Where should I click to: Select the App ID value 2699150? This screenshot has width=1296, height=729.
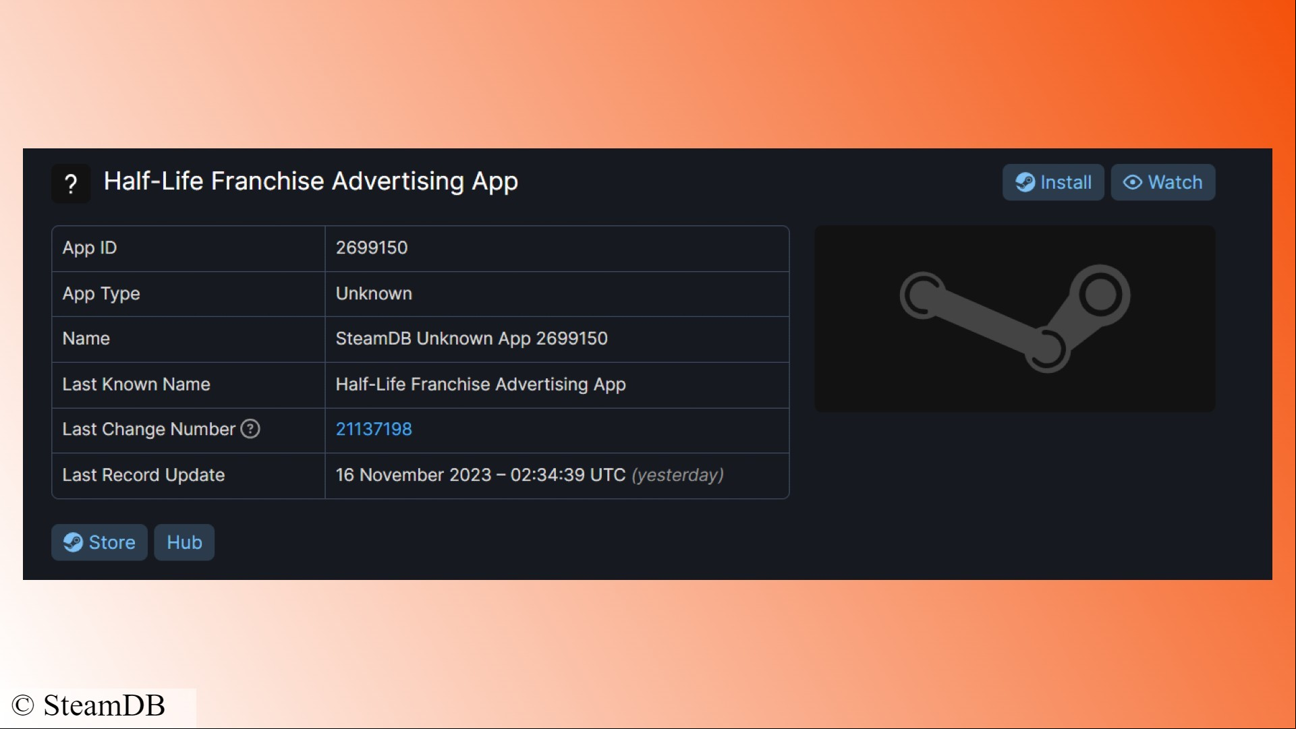[372, 247]
